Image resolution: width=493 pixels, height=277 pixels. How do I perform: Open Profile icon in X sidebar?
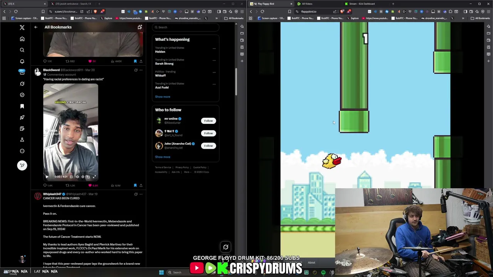tap(22, 140)
